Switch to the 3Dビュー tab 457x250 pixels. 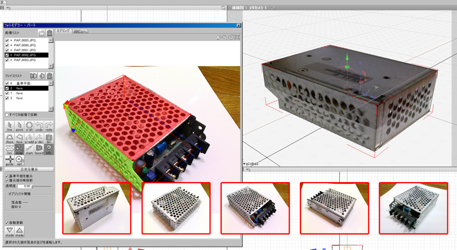point(79,31)
